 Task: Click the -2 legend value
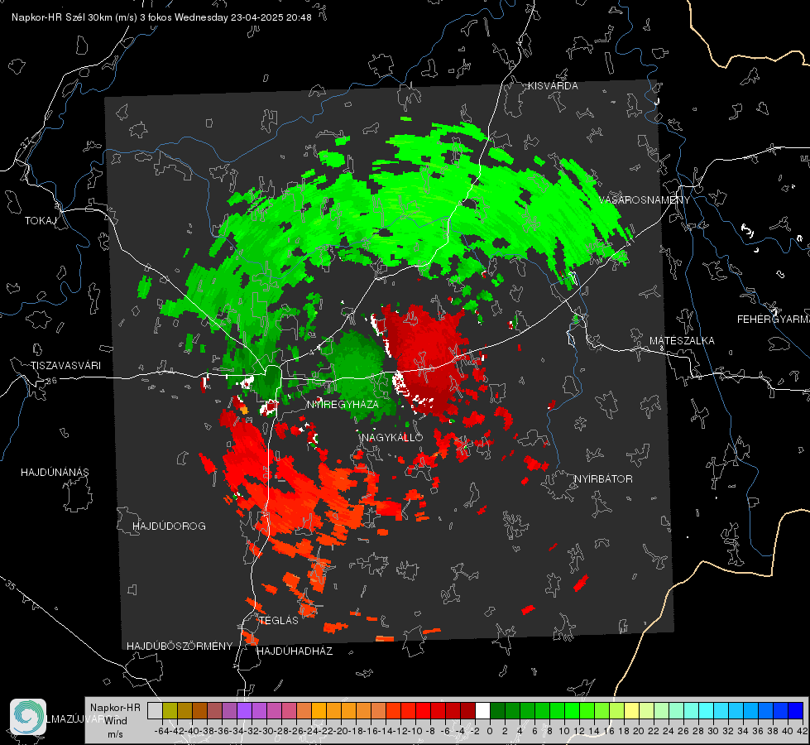(x=475, y=731)
